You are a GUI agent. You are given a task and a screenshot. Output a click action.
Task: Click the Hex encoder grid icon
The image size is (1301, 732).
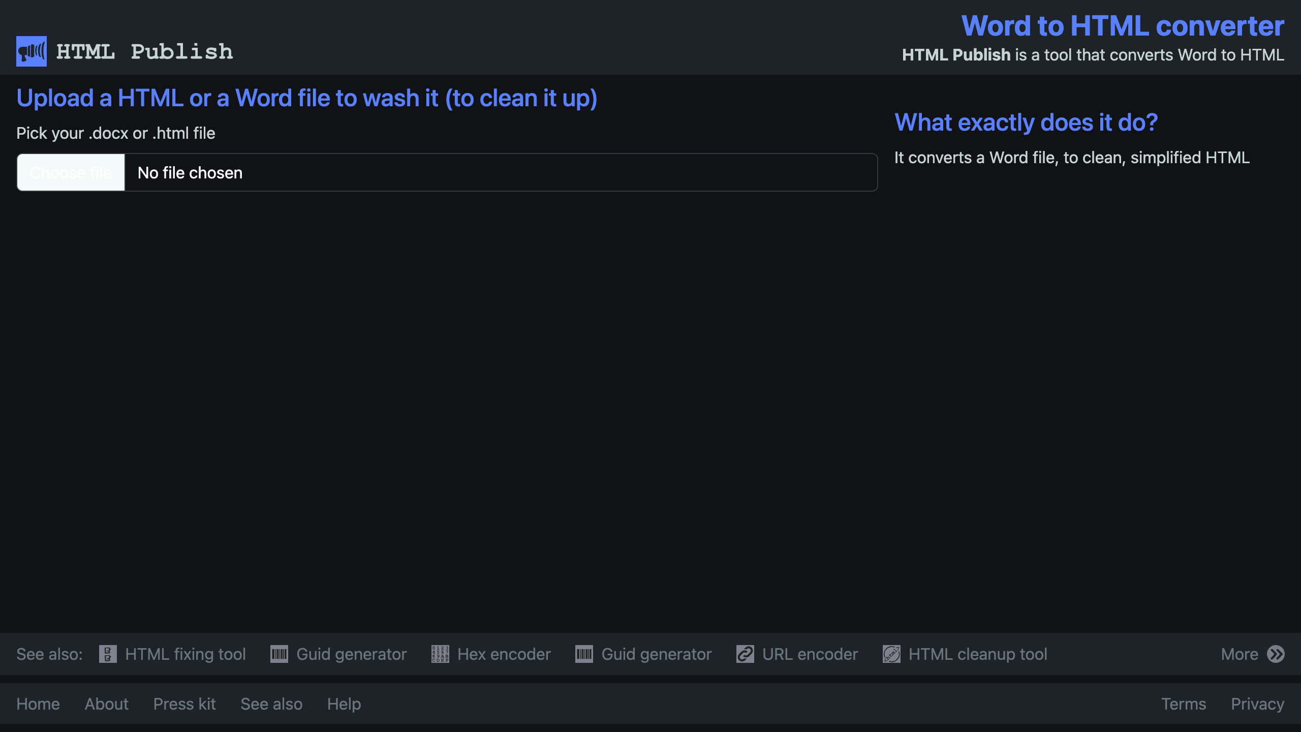click(x=440, y=654)
